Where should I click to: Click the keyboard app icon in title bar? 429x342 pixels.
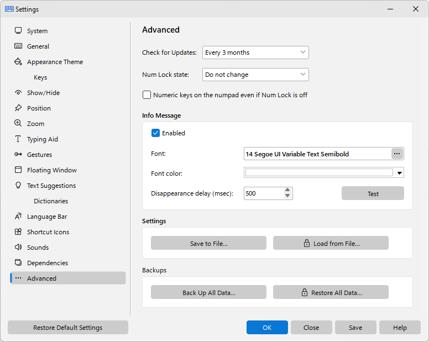click(x=9, y=9)
